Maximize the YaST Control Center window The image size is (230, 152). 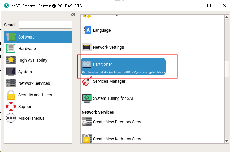[209, 6]
